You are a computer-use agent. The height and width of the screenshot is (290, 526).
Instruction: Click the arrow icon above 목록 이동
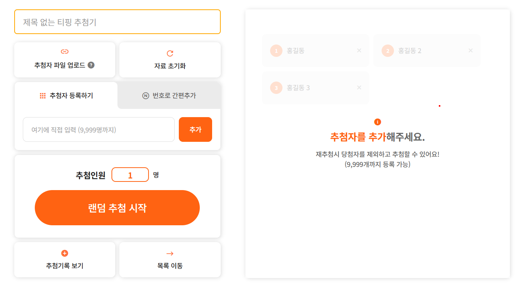pos(170,254)
